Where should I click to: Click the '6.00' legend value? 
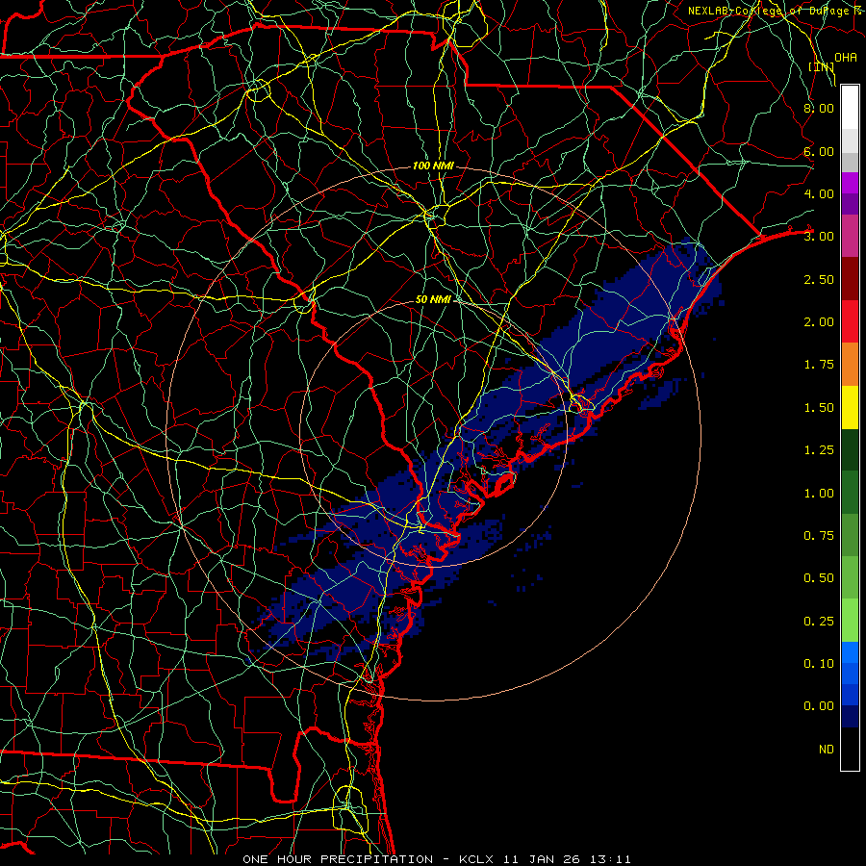coord(819,151)
